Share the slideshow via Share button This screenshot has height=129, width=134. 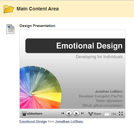coord(94,114)
